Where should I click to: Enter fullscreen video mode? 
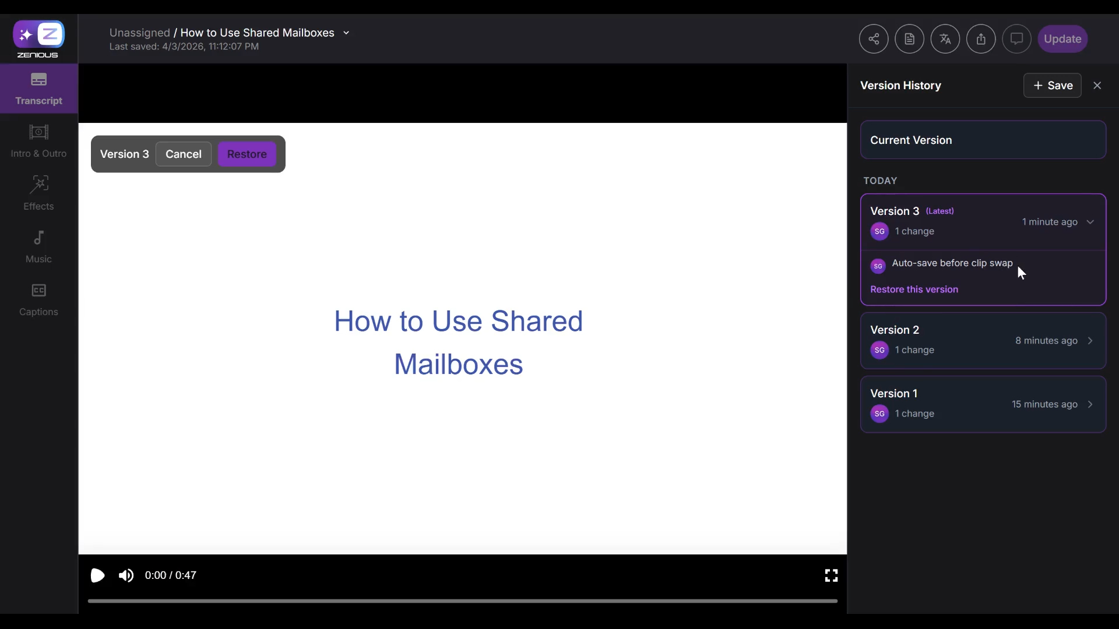[831, 575]
